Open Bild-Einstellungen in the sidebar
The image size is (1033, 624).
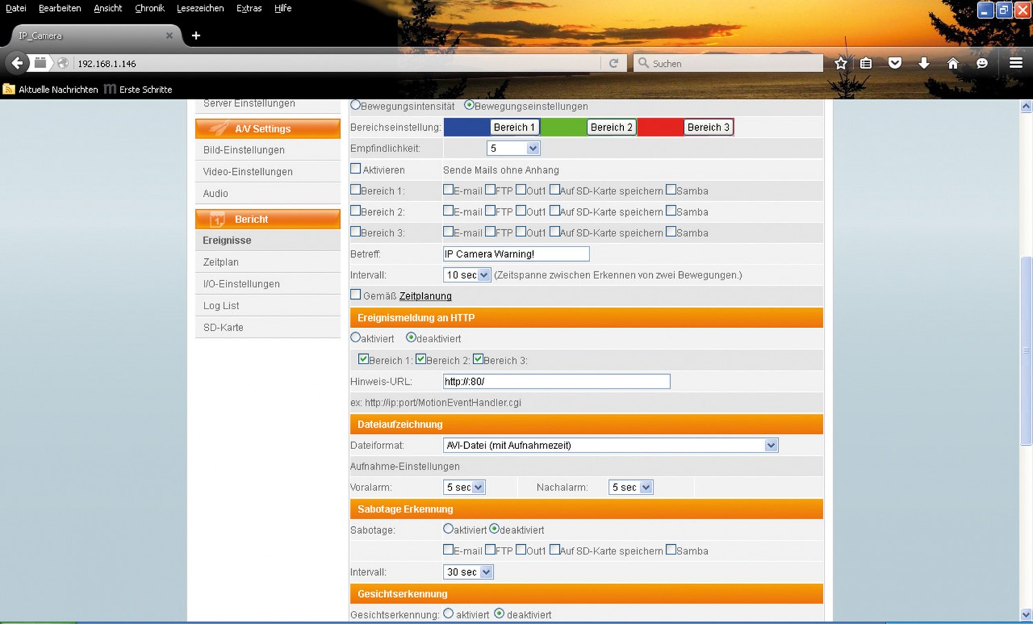(244, 150)
